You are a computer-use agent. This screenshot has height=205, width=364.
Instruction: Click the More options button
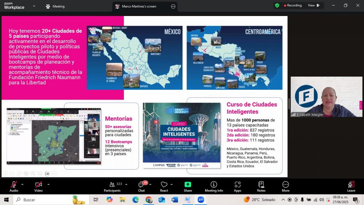pyautogui.click(x=285, y=186)
